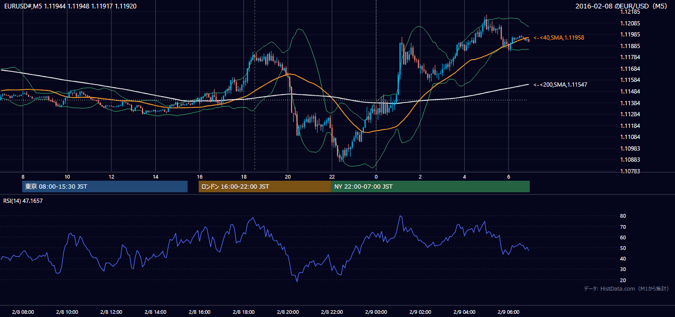Click the 2/8 12:00 bottom date label

coord(111,312)
